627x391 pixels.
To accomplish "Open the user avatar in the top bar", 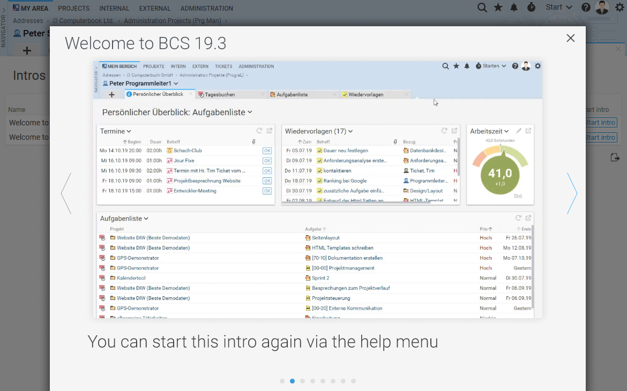I will click(x=602, y=7).
